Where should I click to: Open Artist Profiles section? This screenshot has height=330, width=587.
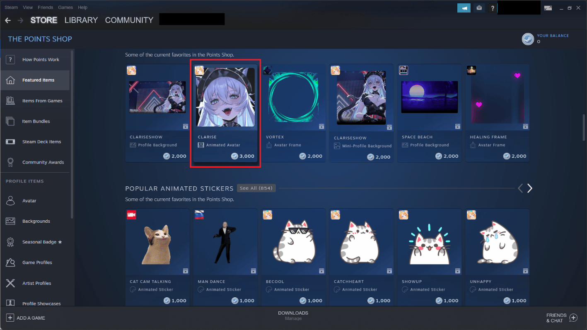point(35,283)
